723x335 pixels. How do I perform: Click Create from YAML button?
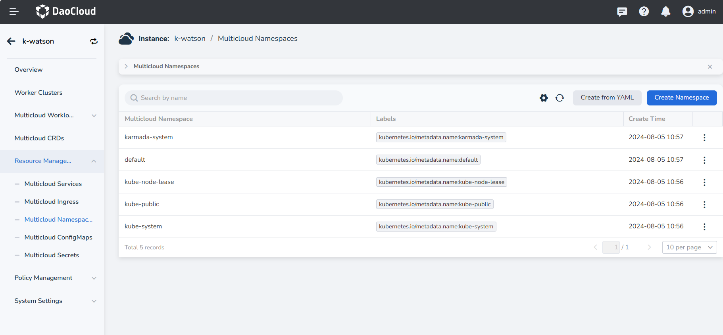point(607,98)
